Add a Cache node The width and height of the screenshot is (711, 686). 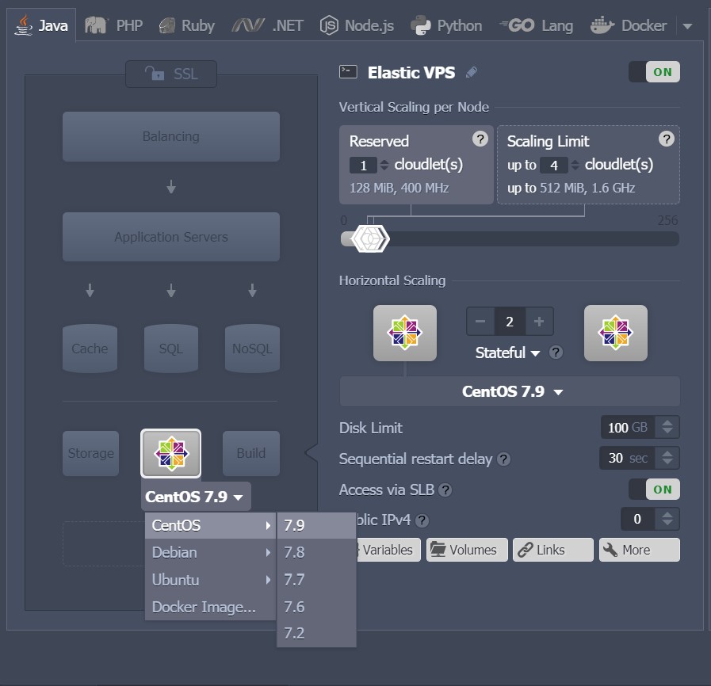[x=90, y=348]
